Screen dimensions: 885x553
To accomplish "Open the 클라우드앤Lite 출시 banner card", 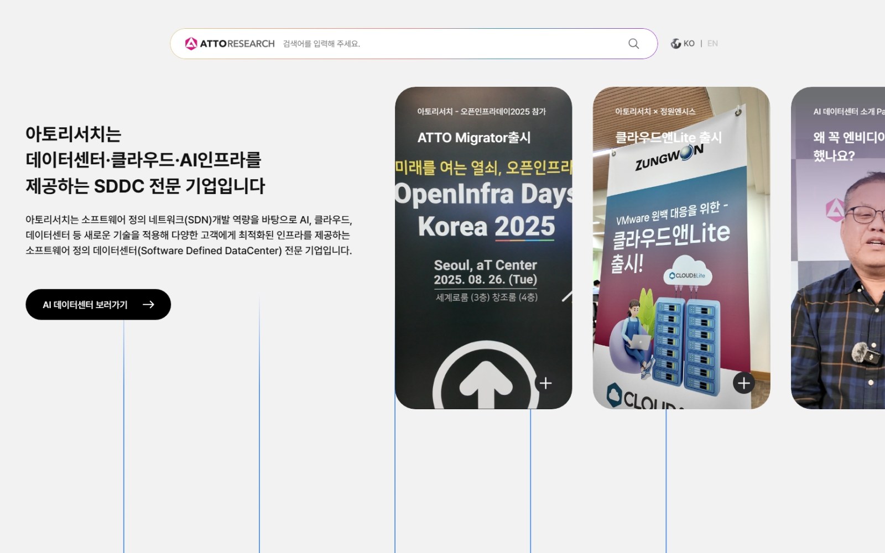I will pyautogui.click(x=681, y=248).
